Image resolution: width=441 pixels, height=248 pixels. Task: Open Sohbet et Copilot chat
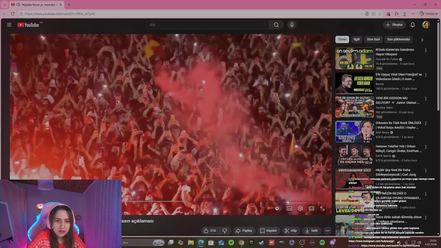tap(429, 14)
